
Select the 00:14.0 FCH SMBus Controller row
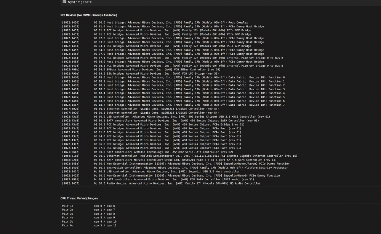141,69
